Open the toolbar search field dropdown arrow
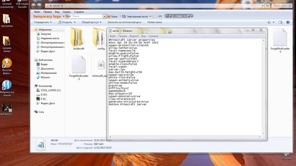 [x=105, y=17]
